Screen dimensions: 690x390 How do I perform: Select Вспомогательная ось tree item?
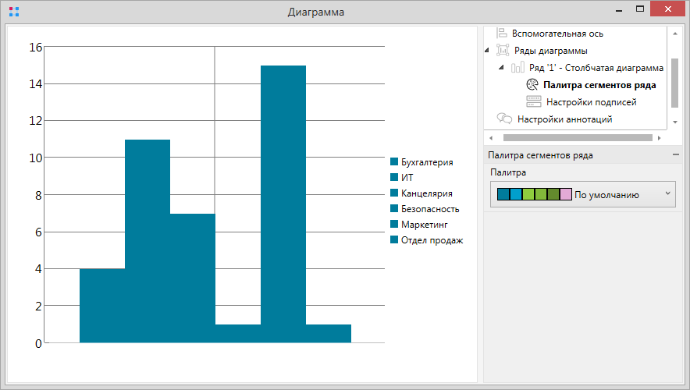point(557,34)
